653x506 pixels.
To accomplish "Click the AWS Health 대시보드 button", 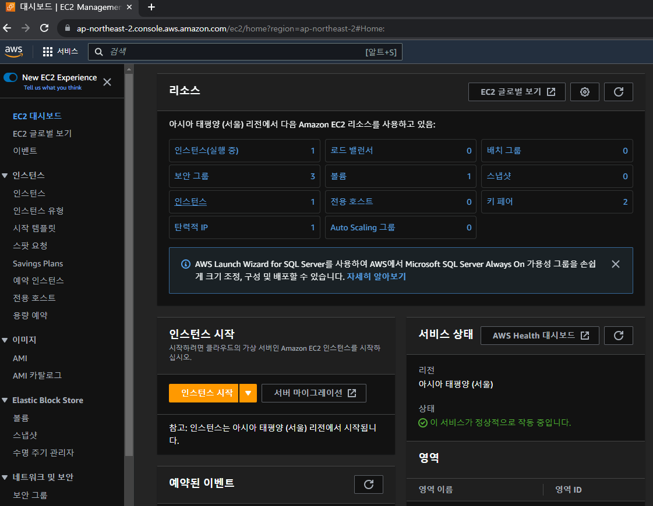I will [540, 336].
